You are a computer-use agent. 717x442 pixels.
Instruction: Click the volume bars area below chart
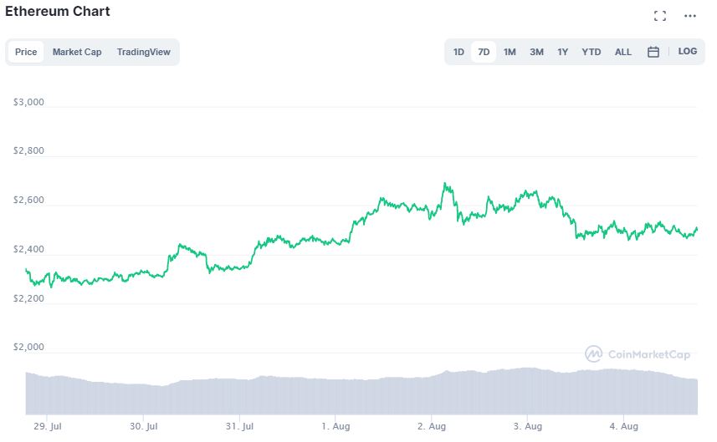click(360, 394)
